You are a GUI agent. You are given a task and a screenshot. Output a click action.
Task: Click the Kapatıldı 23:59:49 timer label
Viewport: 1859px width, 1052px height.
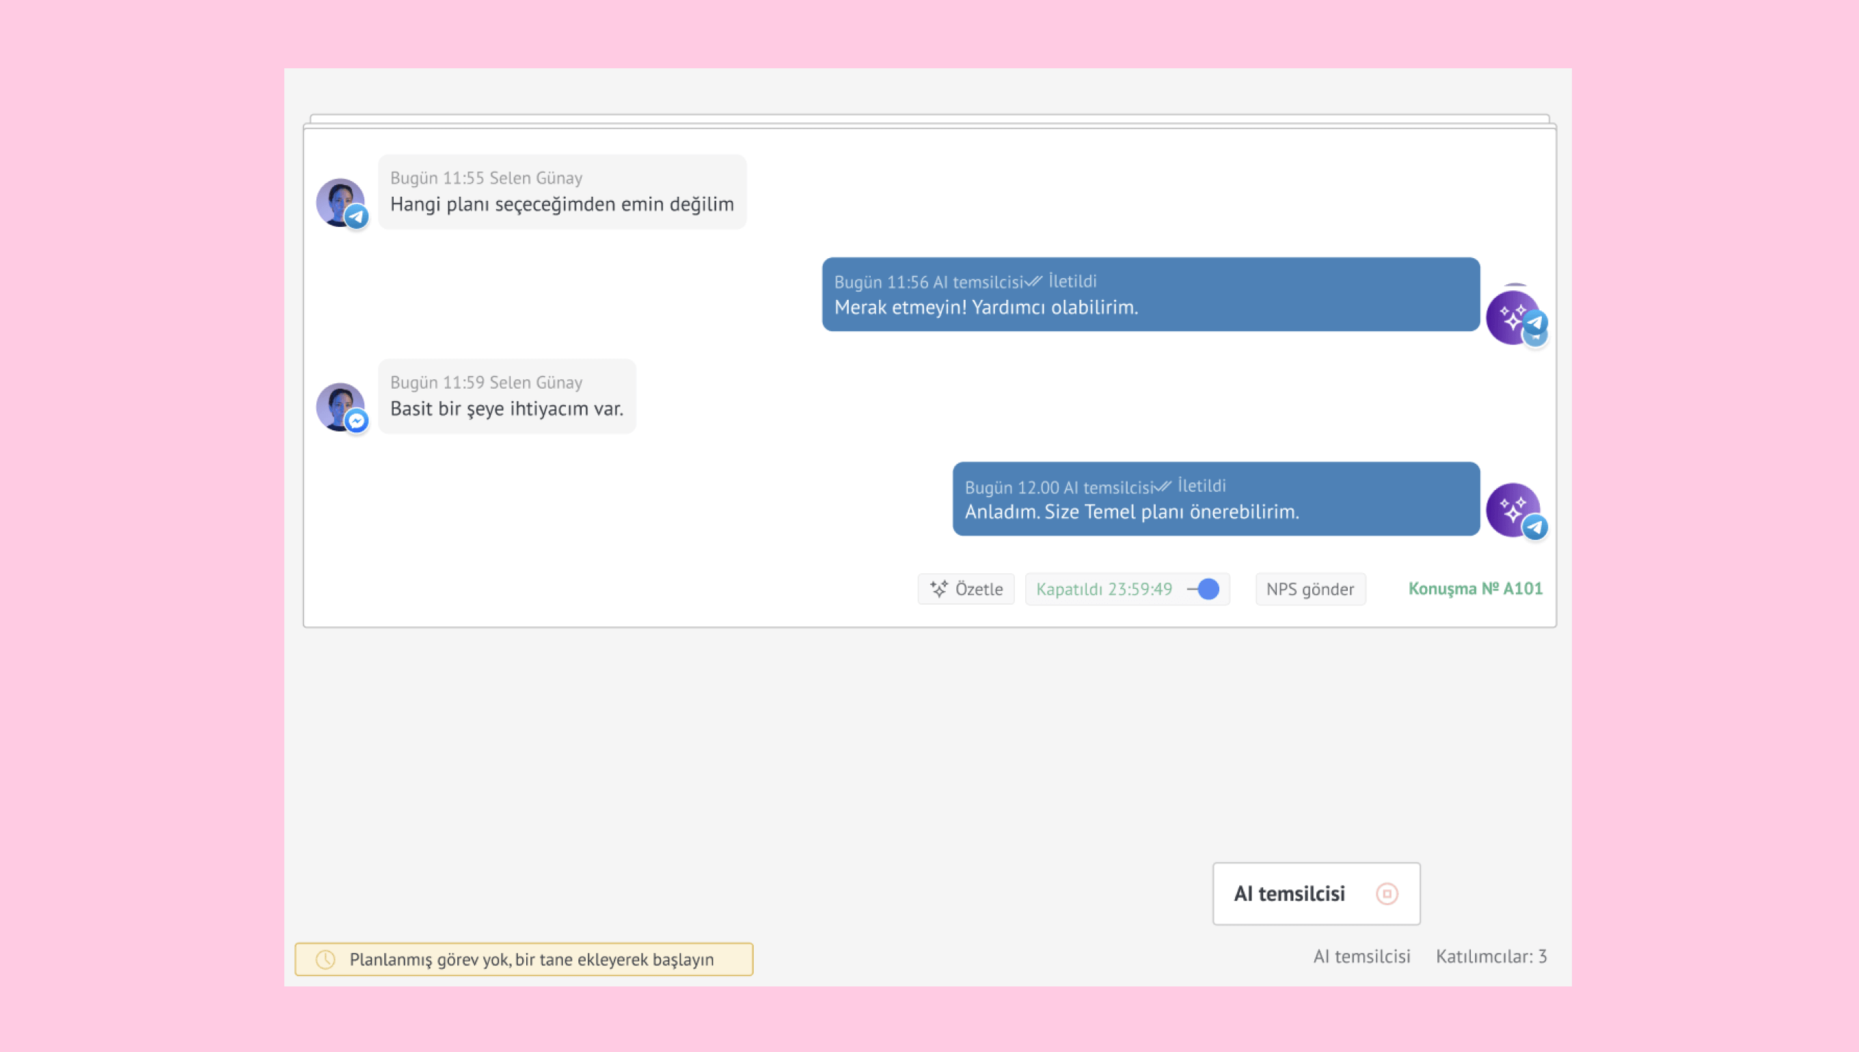[x=1104, y=589]
